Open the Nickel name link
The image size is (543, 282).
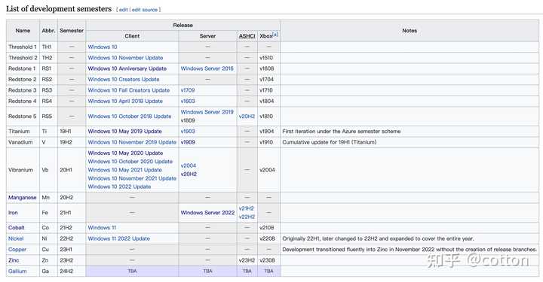(x=16, y=238)
